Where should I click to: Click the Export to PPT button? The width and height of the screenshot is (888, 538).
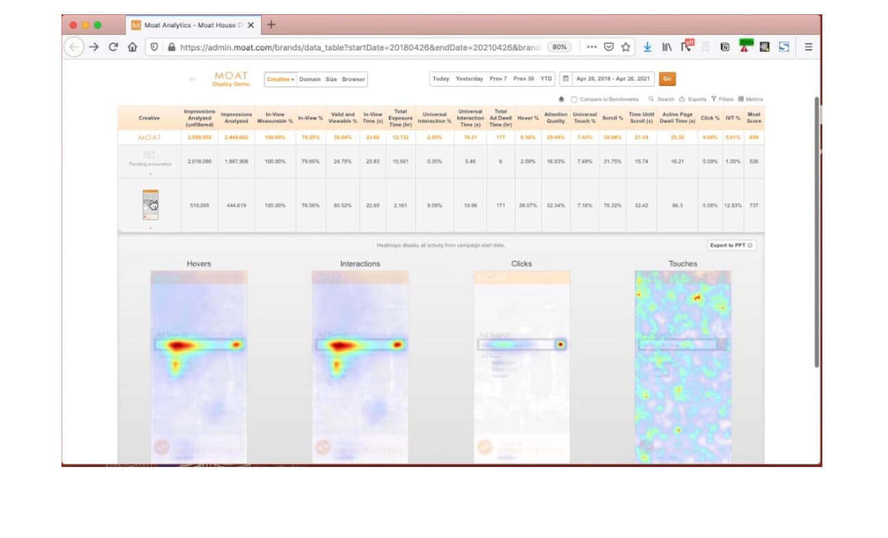(x=732, y=245)
